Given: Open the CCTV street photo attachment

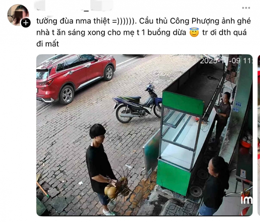Looking at the screenshot, I should click(144, 135).
